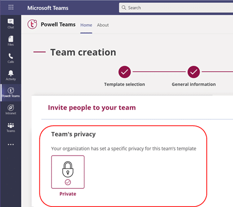Select Powell Teams app in sidebar
The height and width of the screenshot is (207, 233).
pos(11,93)
